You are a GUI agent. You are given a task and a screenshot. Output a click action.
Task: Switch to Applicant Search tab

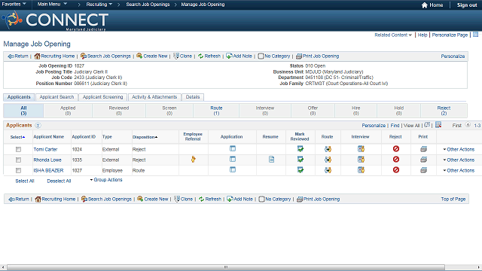click(56, 97)
